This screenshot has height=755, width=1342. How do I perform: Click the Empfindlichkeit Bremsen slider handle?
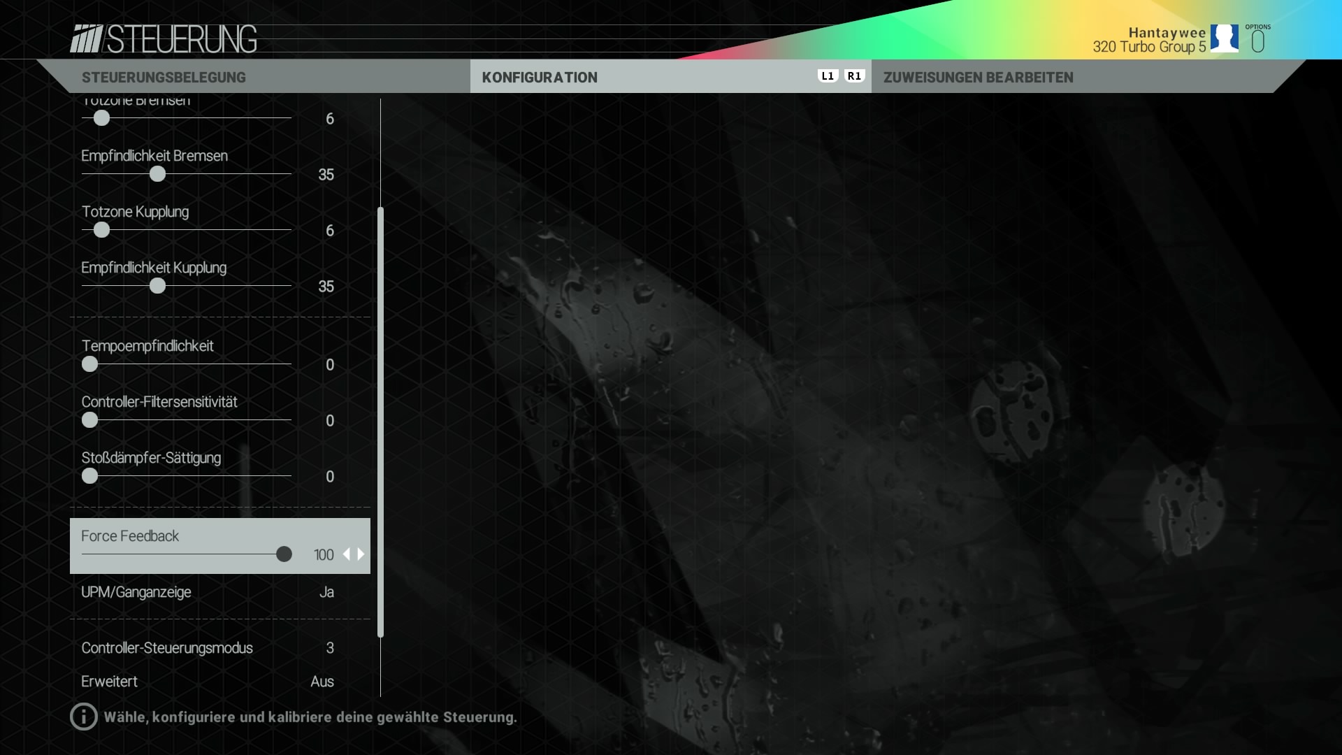click(x=157, y=174)
